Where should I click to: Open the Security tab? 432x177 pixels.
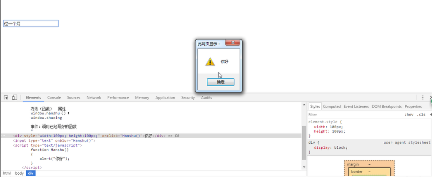click(188, 98)
